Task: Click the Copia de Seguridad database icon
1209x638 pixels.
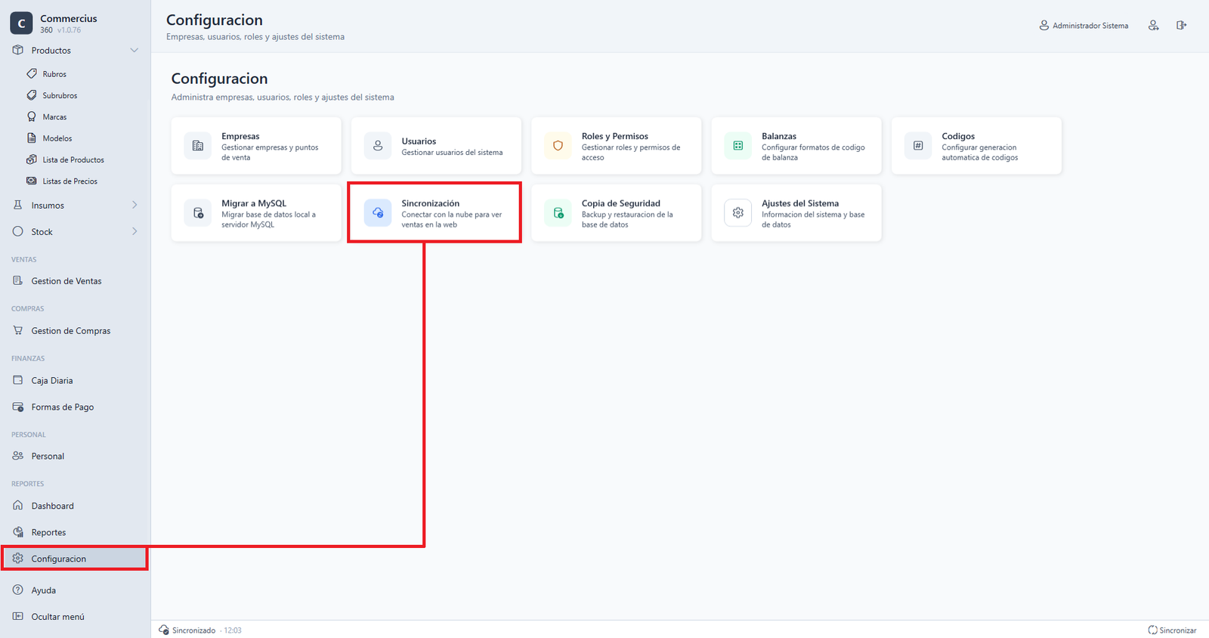Action: point(558,213)
